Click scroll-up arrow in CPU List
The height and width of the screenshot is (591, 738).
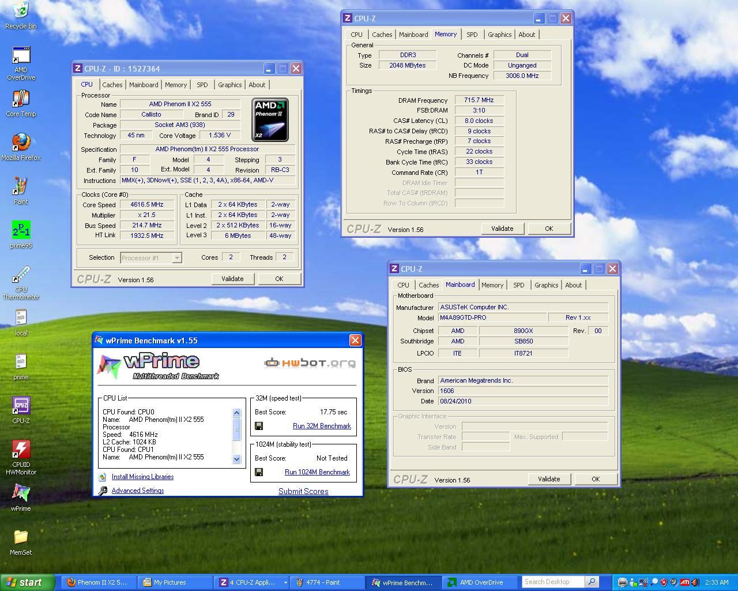pyautogui.click(x=236, y=413)
